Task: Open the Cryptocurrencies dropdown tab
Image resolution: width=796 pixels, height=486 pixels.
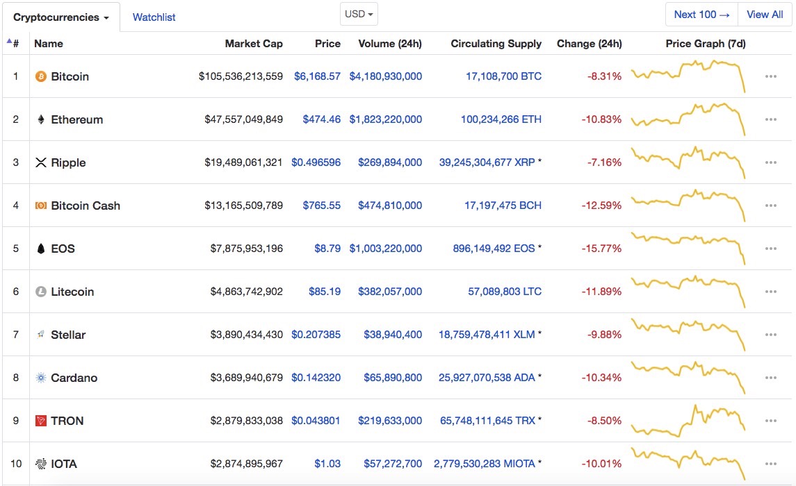Action: [x=61, y=17]
